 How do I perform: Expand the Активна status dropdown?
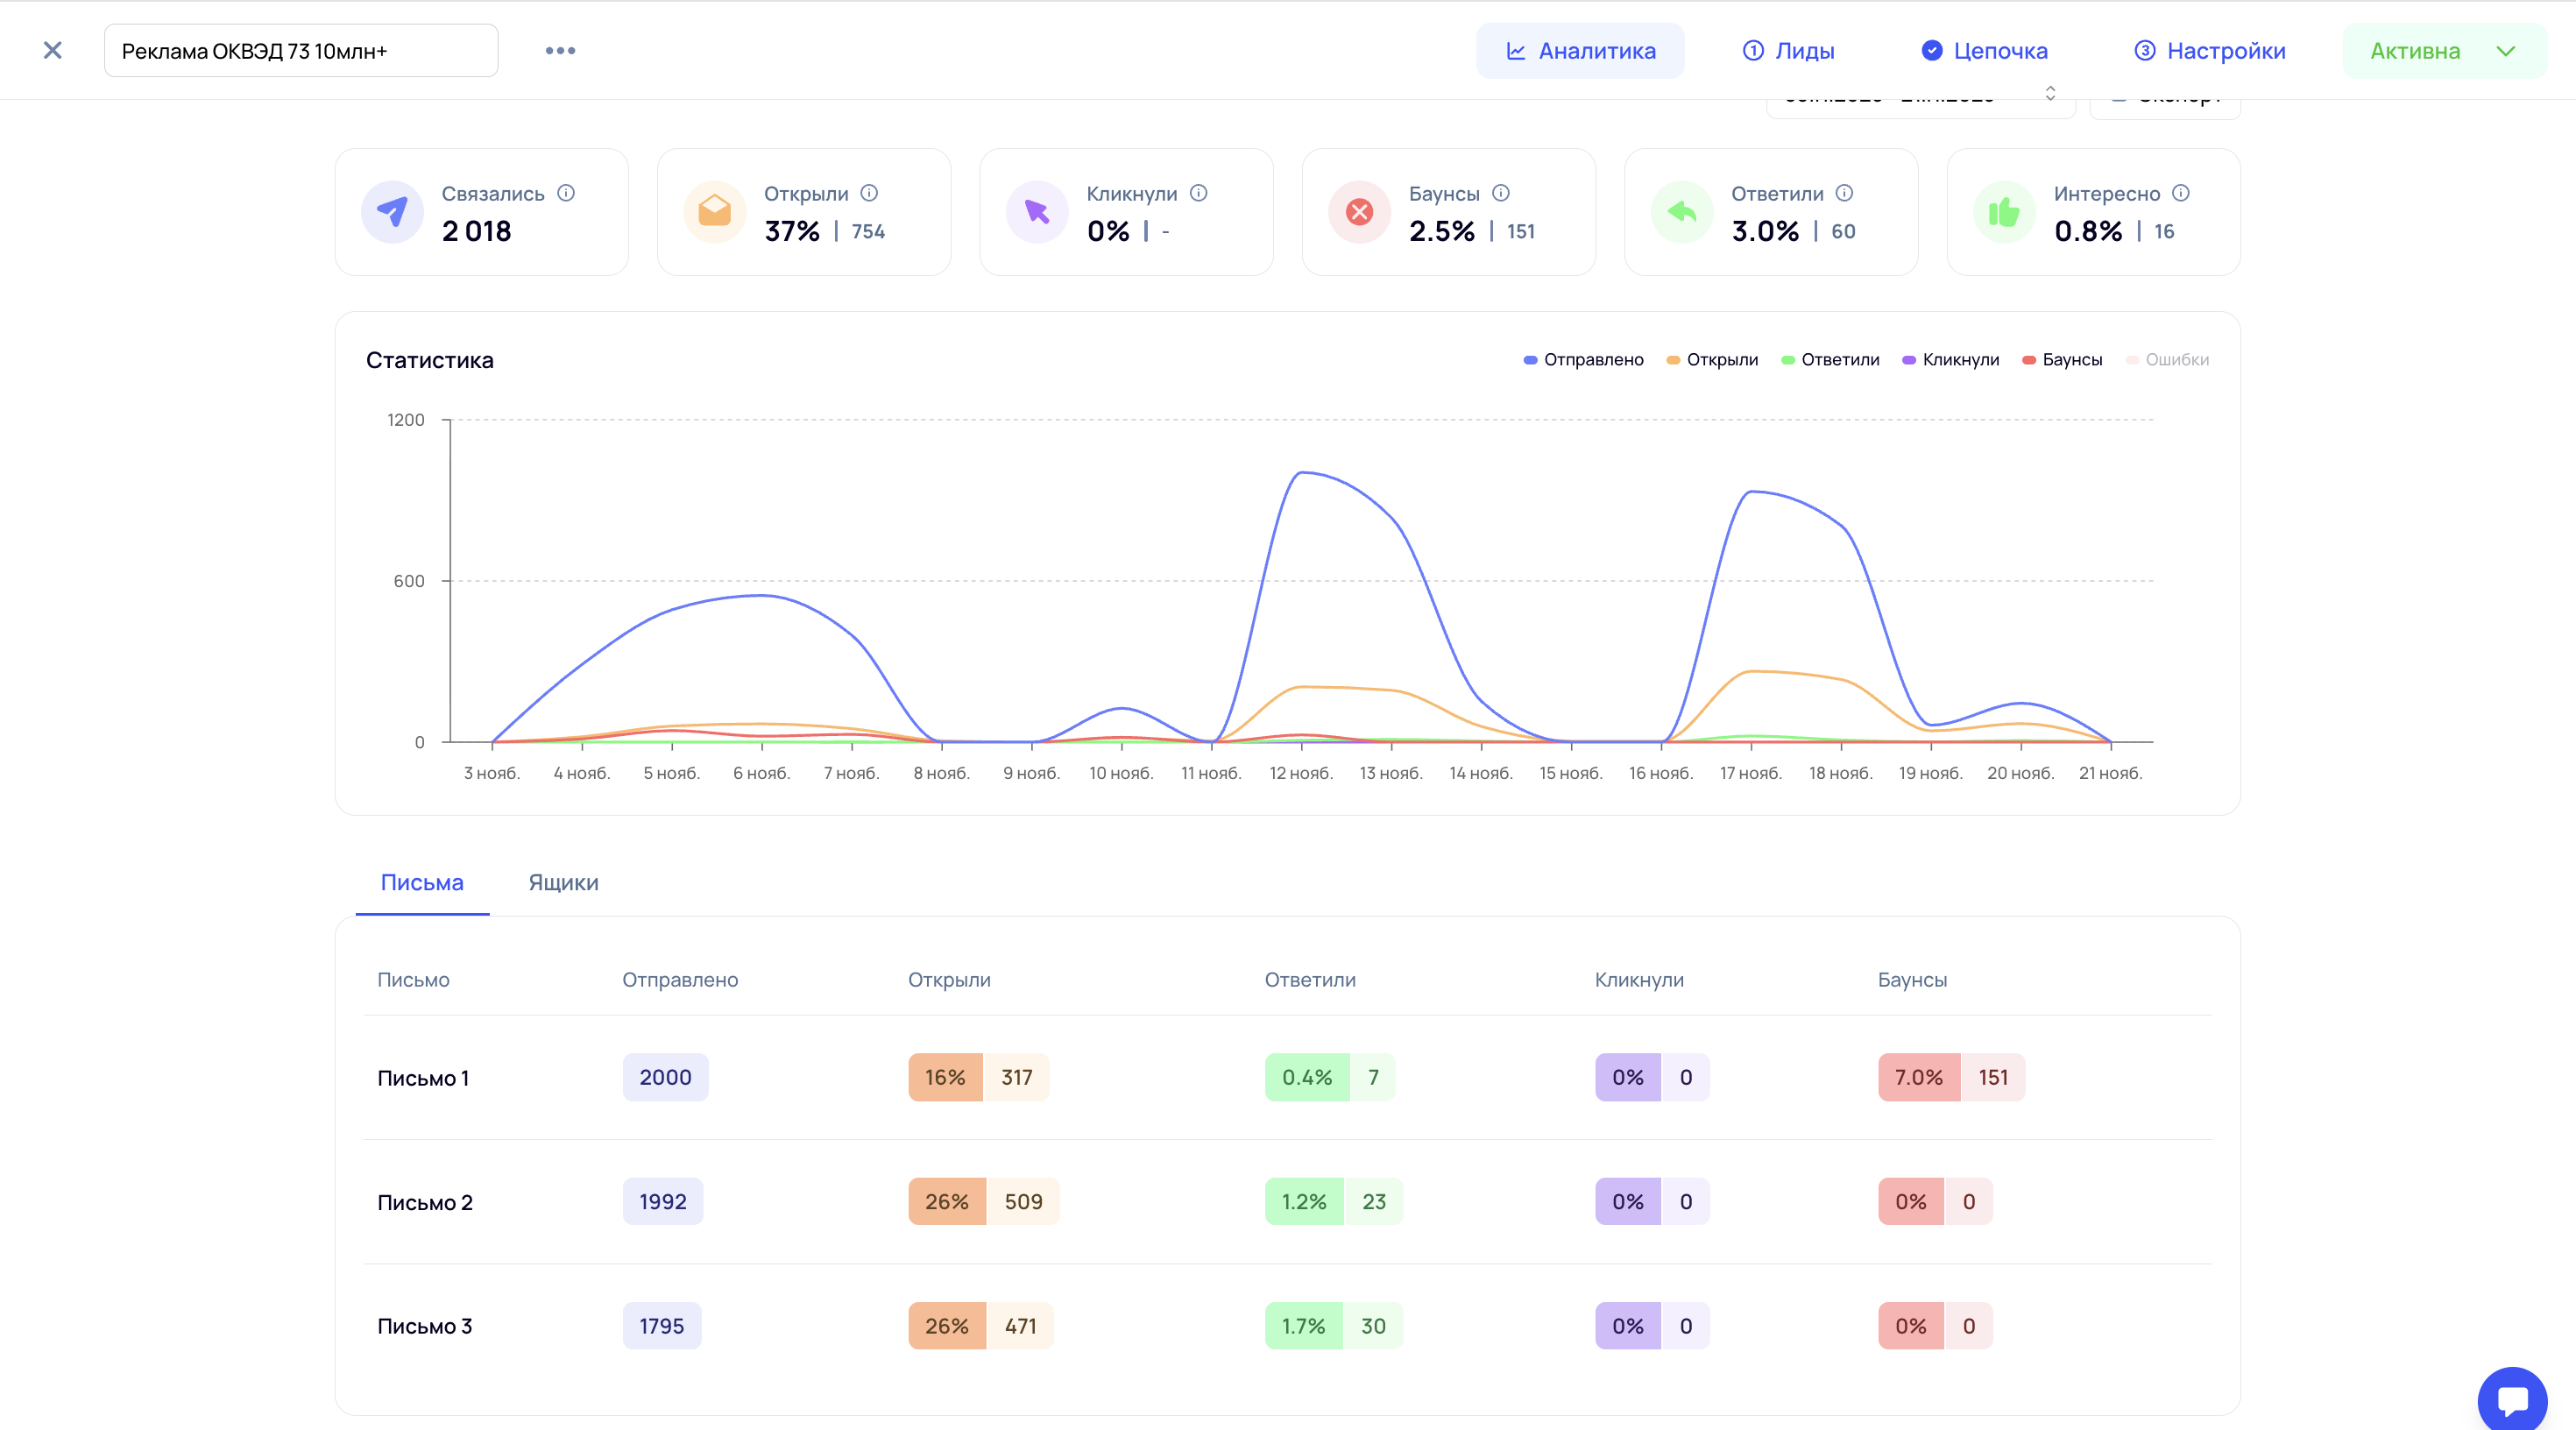click(x=2443, y=51)
